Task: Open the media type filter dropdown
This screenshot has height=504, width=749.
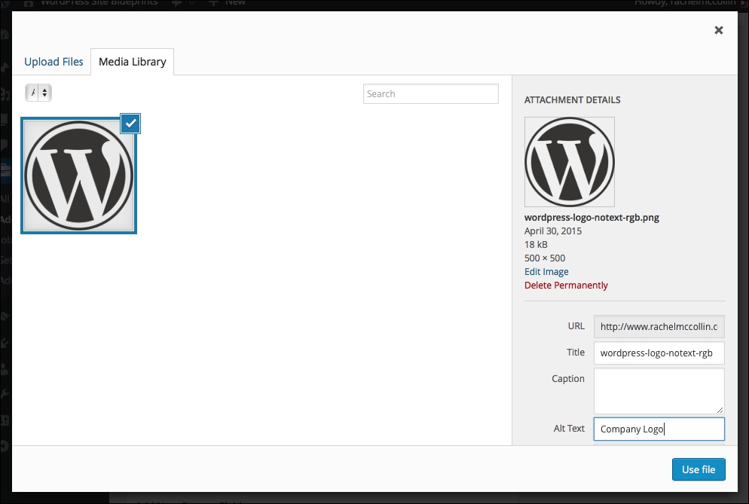Action: pyautogui.click(x=38, y=93)
